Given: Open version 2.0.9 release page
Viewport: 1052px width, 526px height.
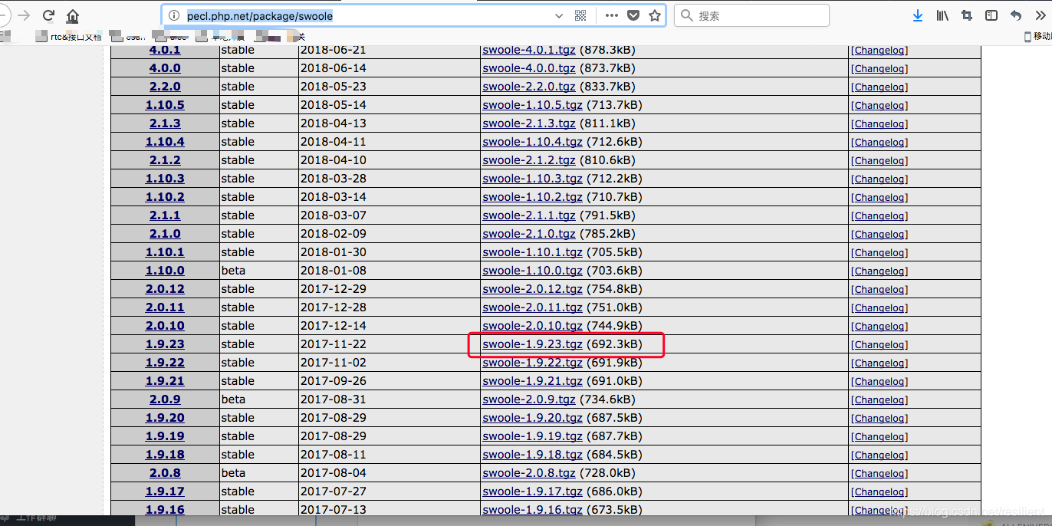Looking at the screenshot, I should pyautogui.click(x=165, y=399).
